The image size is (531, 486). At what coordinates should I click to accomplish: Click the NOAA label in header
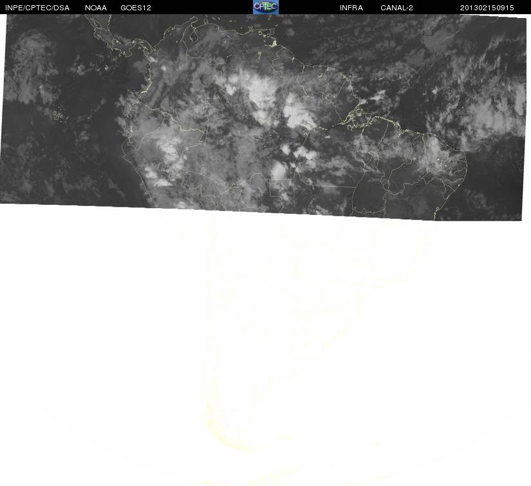tap(96, 8)
